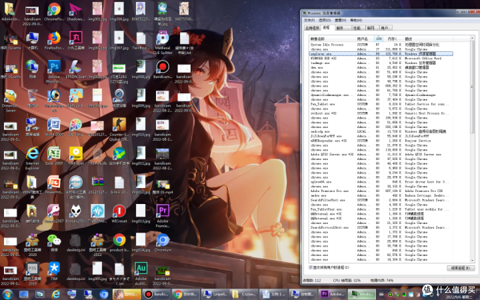The width and height of the screenshot is (480, 300).
Task: Click Internet Explorer pinned taskbar icon
Action: (56, 294)
